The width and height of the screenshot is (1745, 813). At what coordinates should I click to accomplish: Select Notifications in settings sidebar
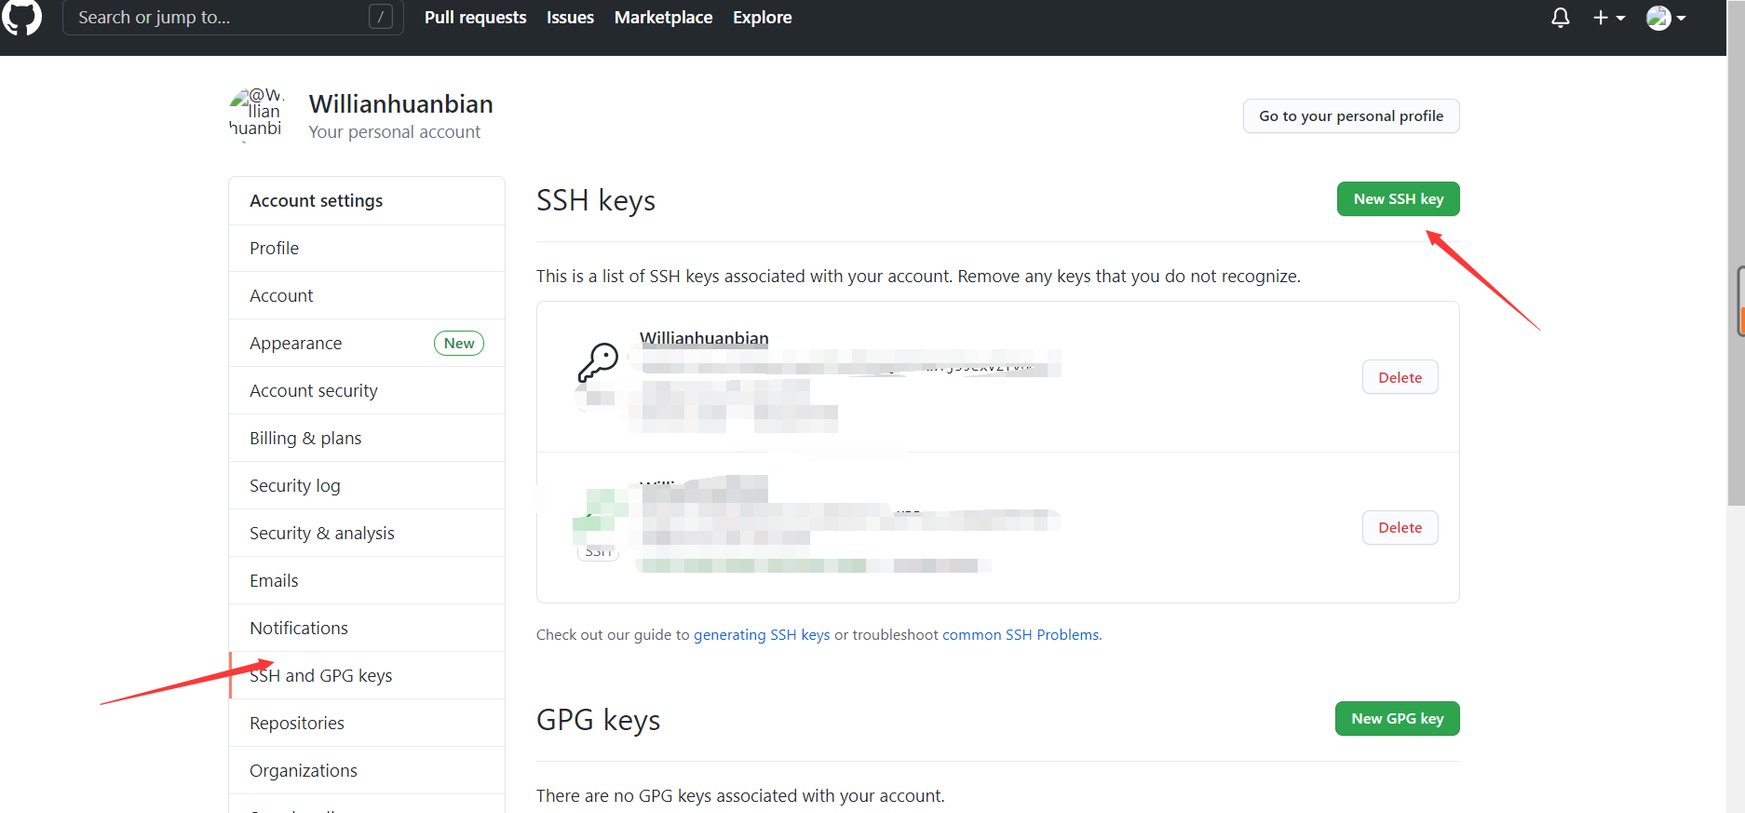pyautogui.click(x=367, y=629)
